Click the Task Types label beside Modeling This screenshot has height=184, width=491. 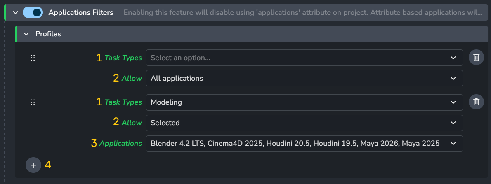(123, 102)
